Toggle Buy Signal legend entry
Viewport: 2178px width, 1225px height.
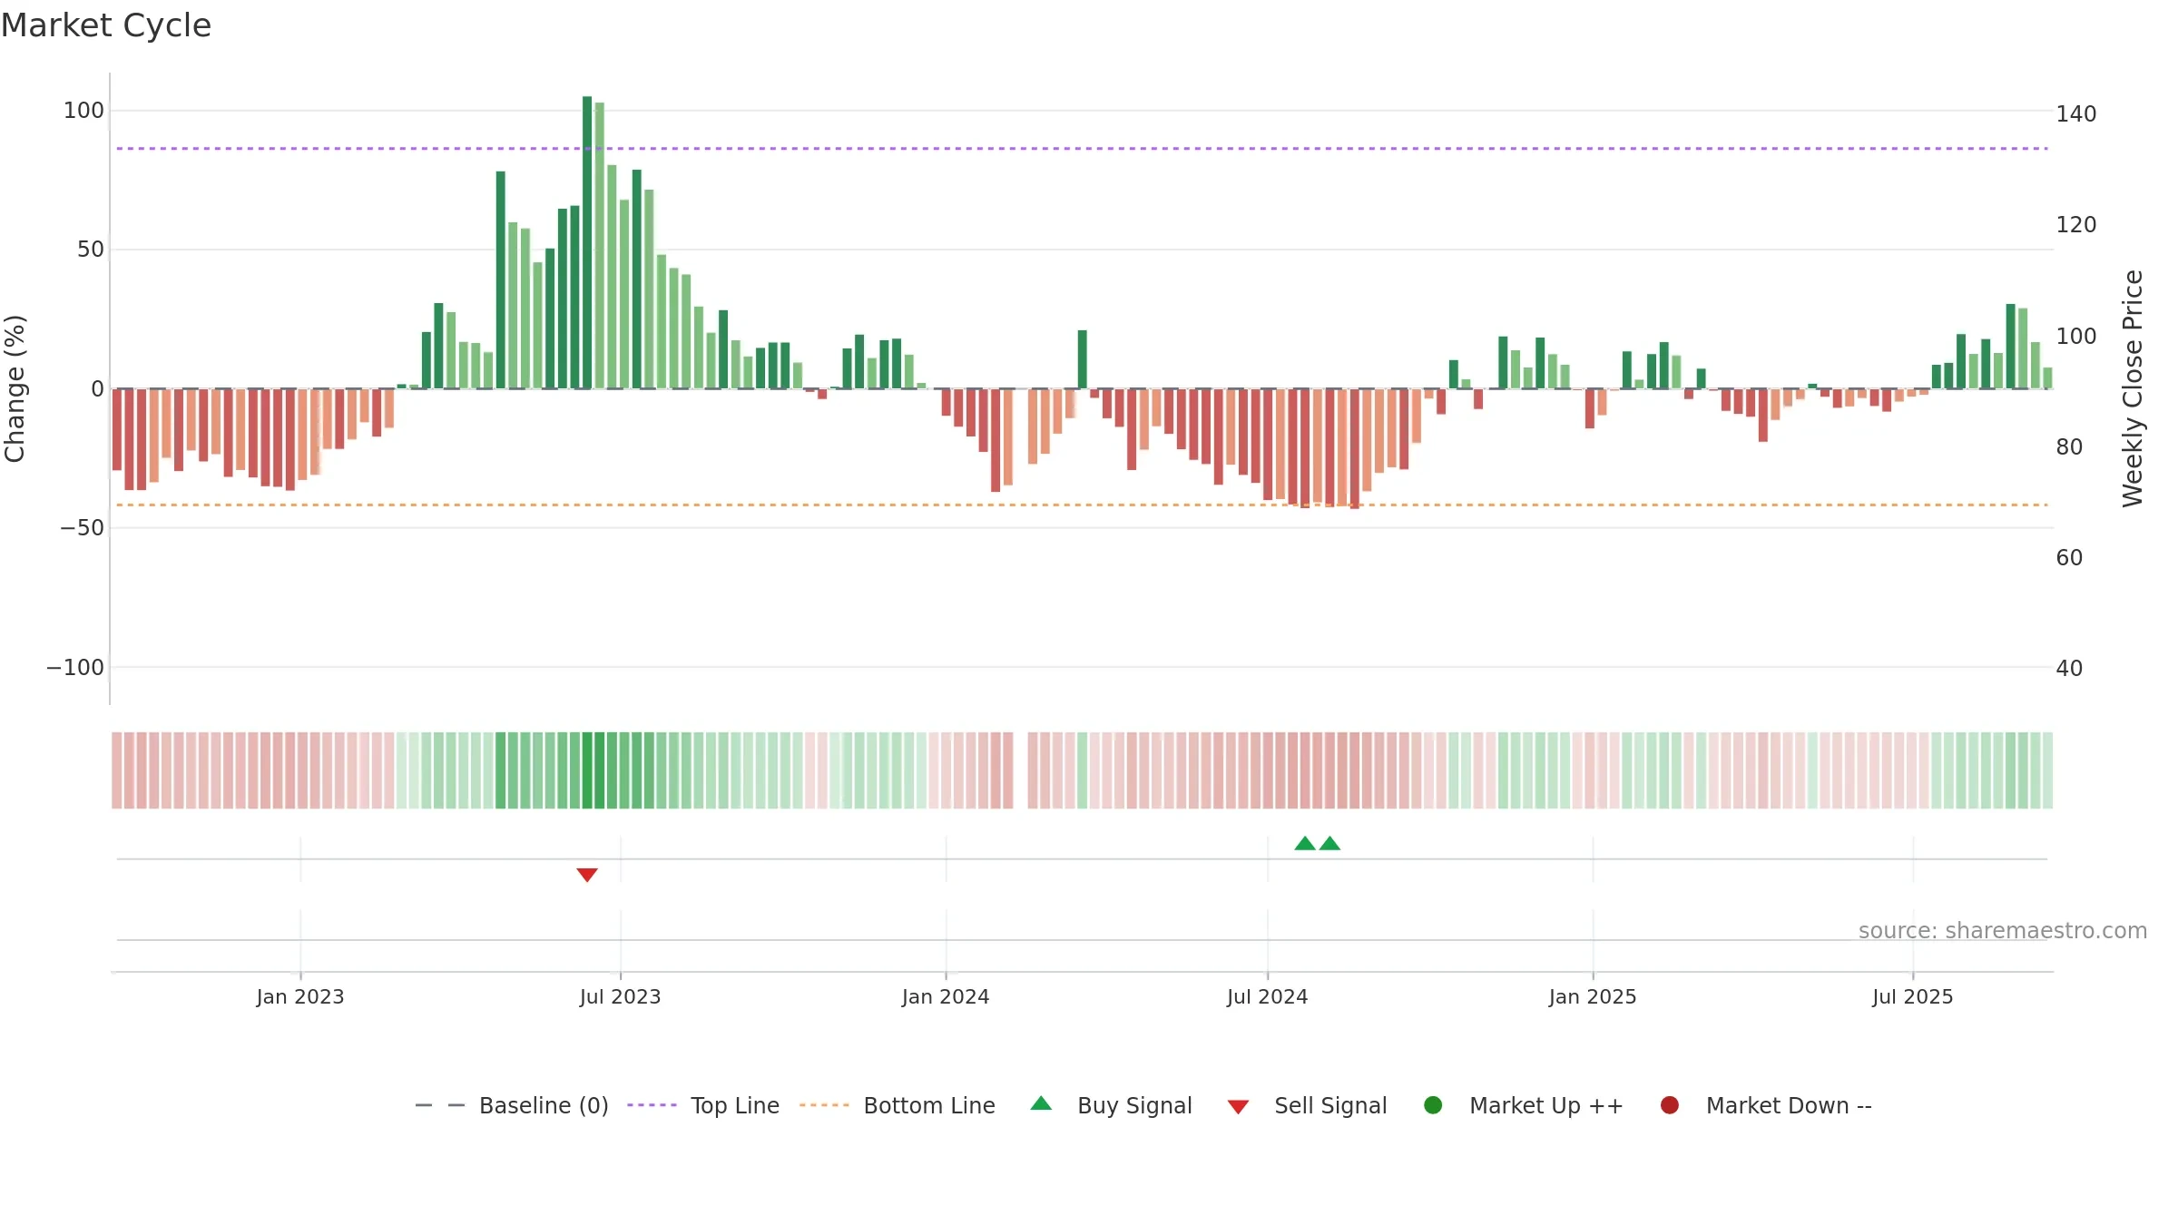[1112, 1105]
